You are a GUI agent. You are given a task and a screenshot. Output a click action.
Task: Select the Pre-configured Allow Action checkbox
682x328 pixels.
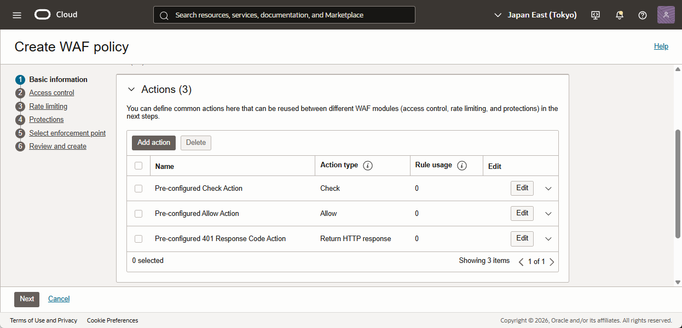click(x=138, y=214)
